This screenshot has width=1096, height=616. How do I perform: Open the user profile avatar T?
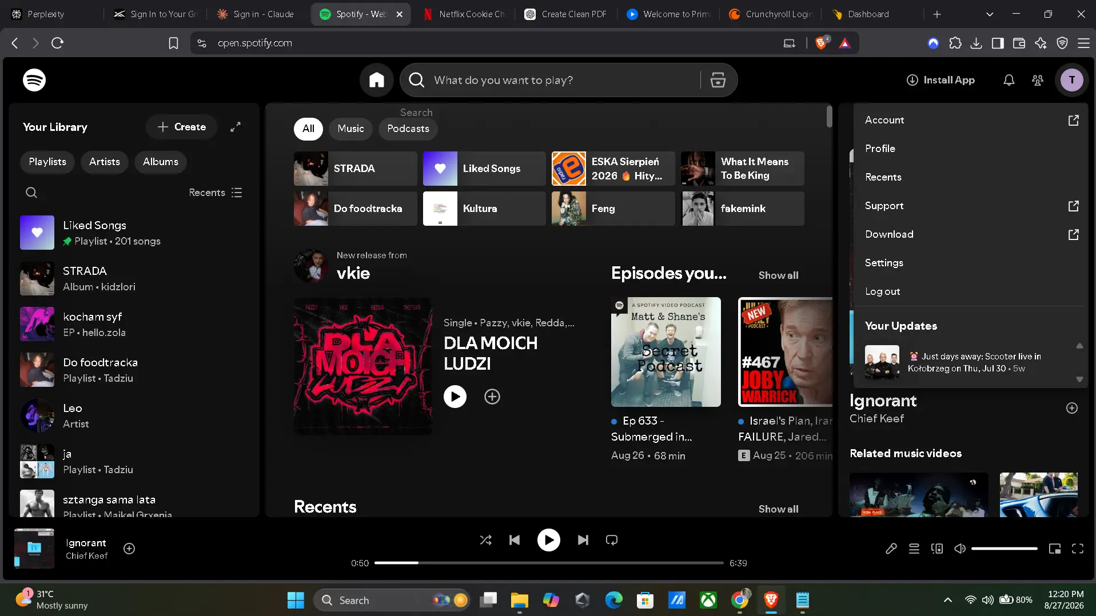(1072, 80)
